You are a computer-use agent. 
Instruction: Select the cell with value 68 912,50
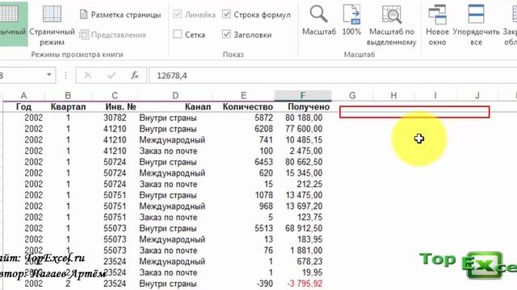(303, 228)
